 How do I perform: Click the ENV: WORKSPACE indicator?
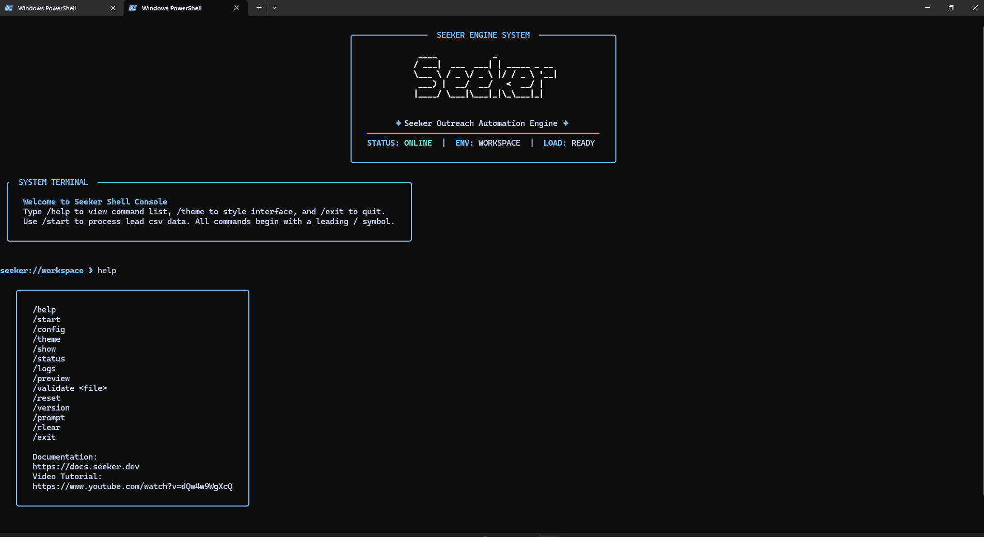click(488, 143)
